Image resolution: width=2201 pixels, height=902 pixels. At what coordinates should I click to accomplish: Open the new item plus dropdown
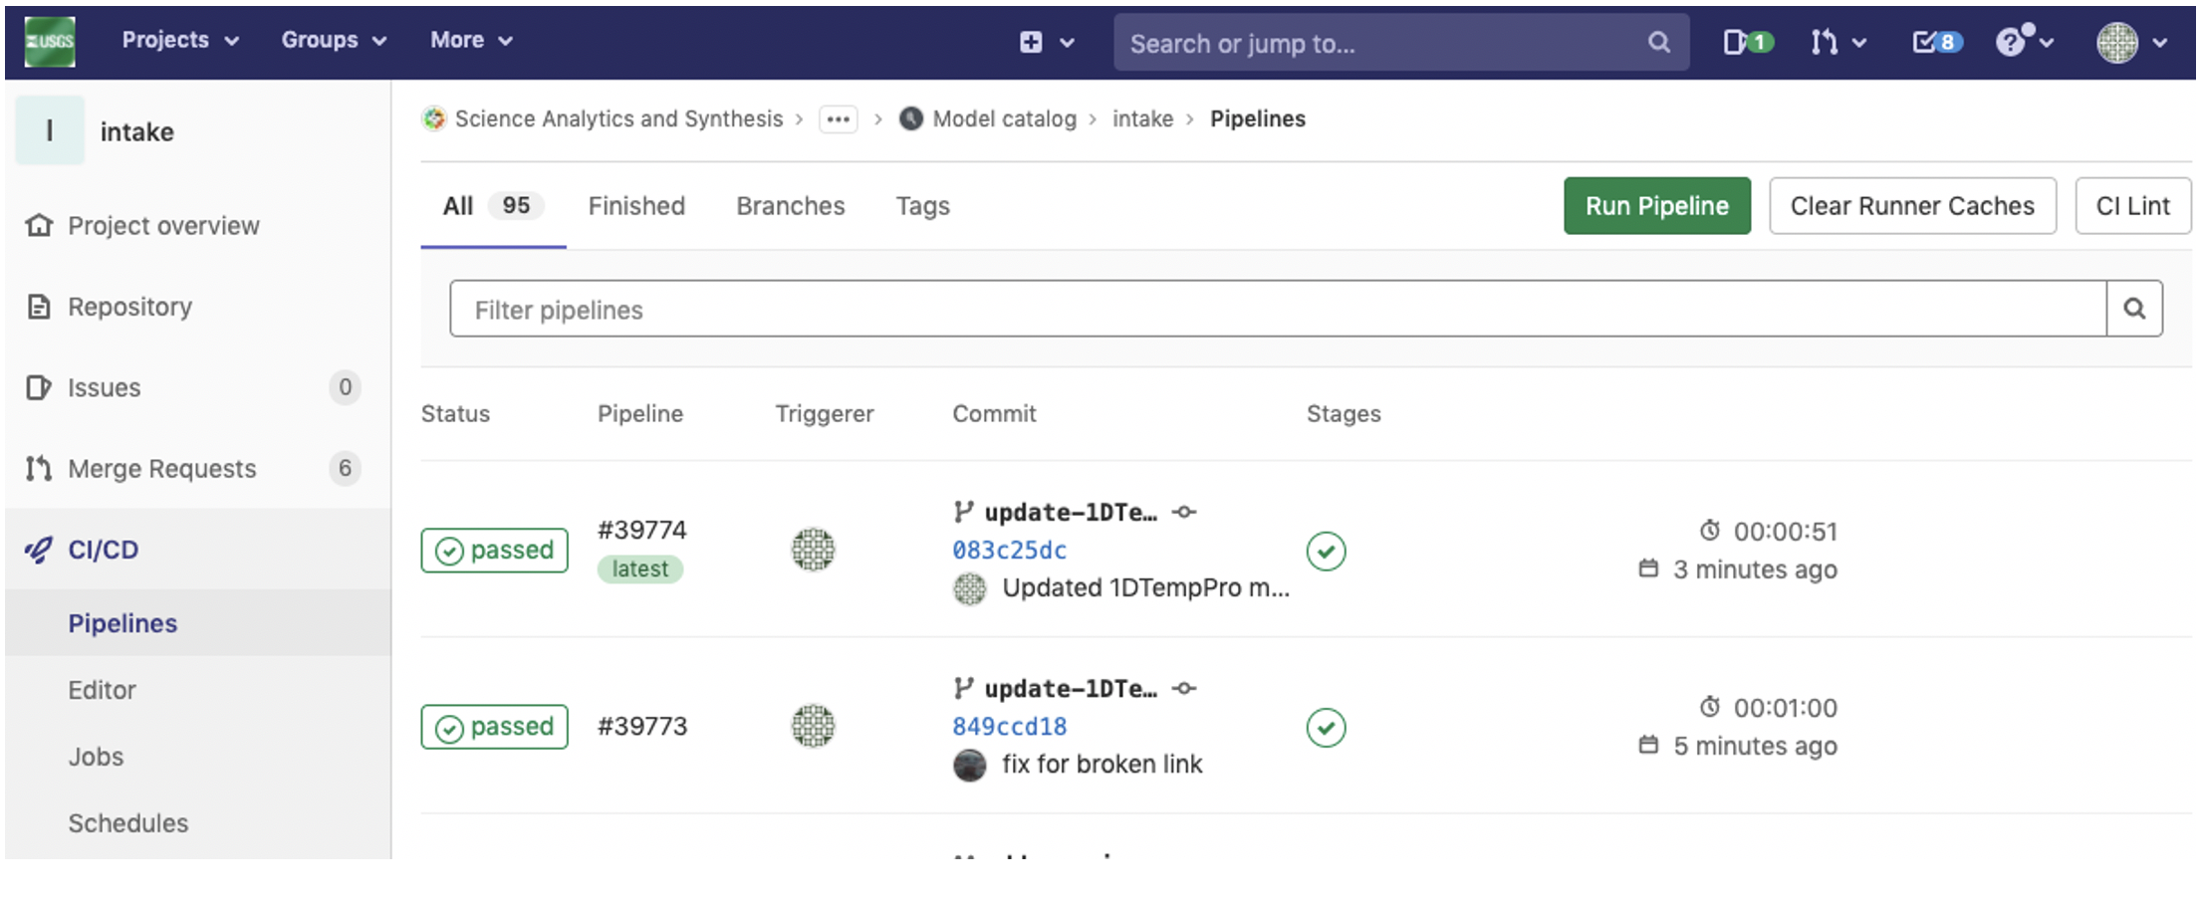[x=1045, y=42]
